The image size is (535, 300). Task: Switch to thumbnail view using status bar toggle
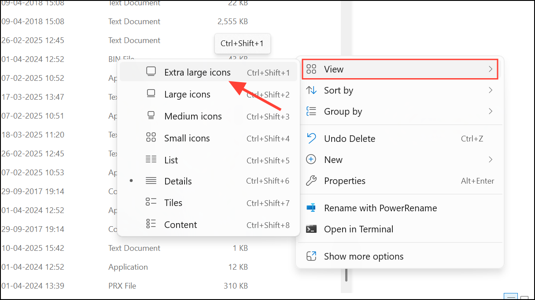click(x=524, y=297)
